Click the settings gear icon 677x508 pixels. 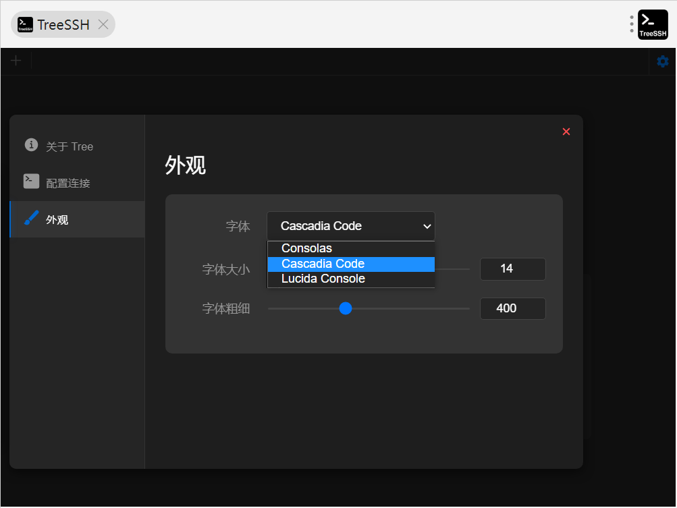pos(662,61)
